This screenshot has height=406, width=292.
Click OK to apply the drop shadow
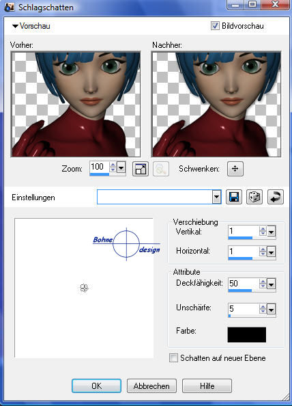pyautogui.click(x=96, y=386)
